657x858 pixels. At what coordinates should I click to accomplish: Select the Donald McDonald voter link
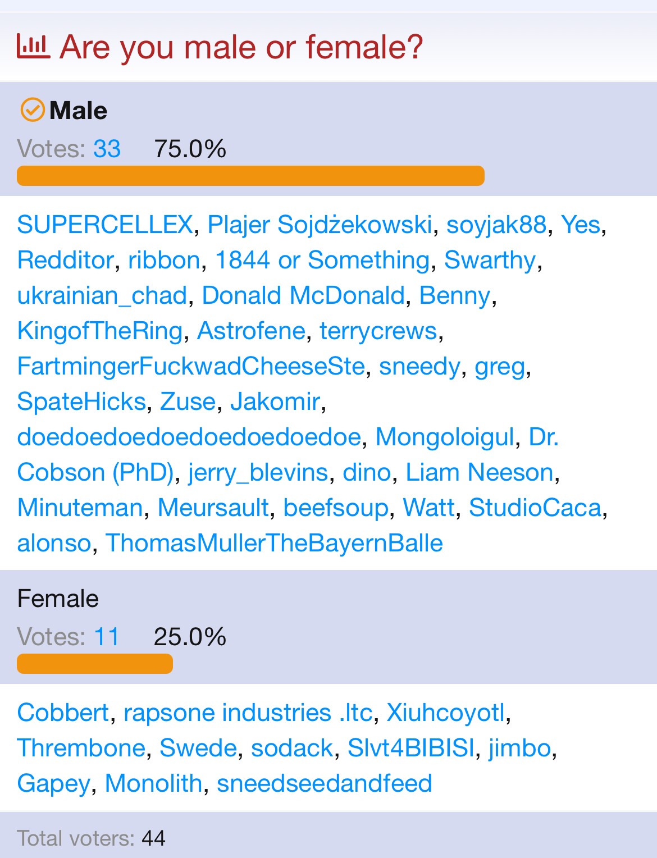click(303, 295)
